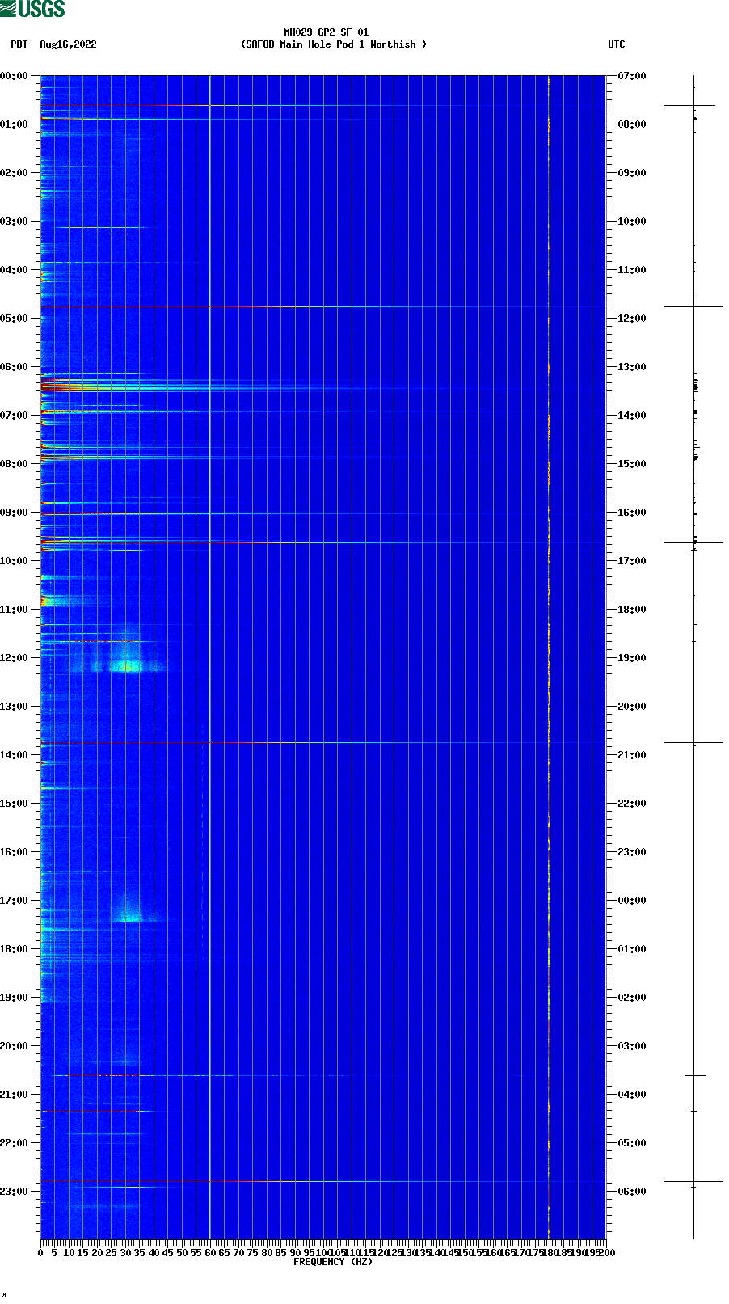Click the persistent 180 Hz vertical noise line
The width and height of the screenshot is (729, 1304).
[549, 657]
